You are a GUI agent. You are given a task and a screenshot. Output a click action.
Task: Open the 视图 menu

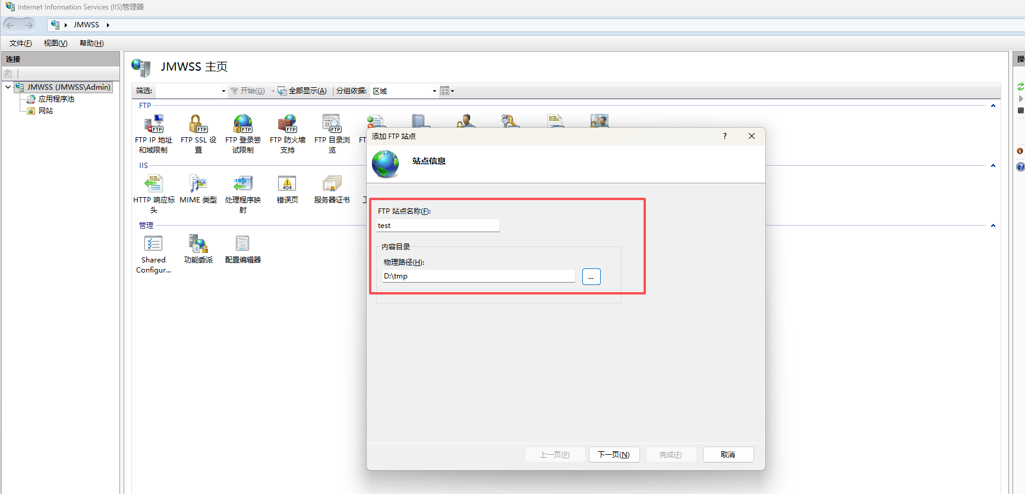tap(55, 43)
